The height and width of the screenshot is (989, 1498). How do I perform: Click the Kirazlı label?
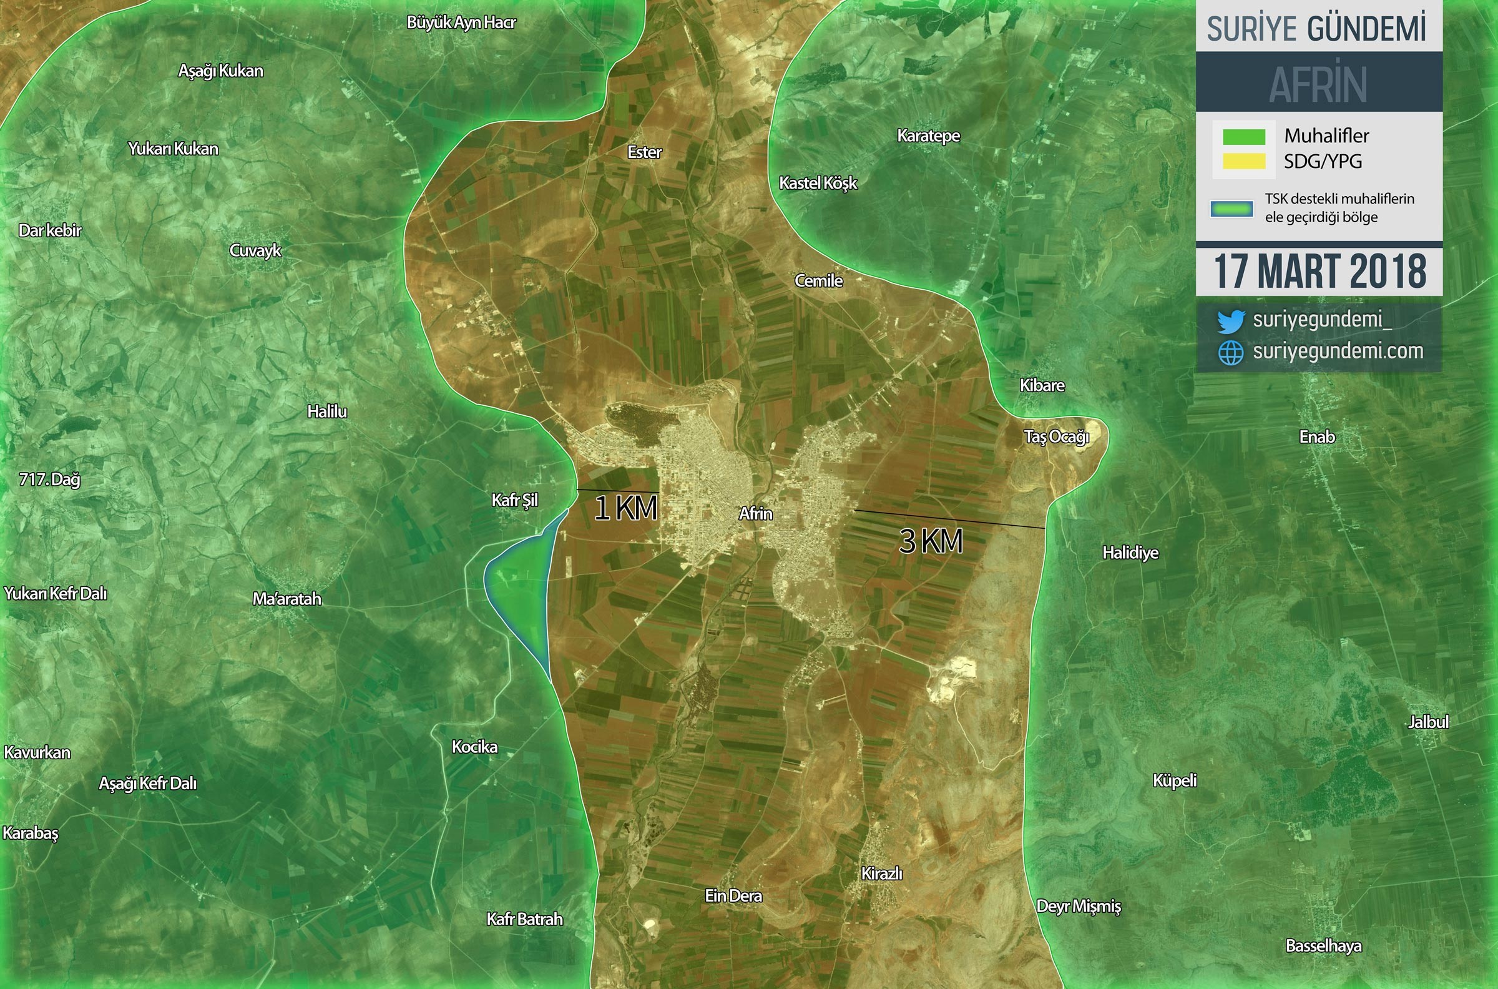881,874
